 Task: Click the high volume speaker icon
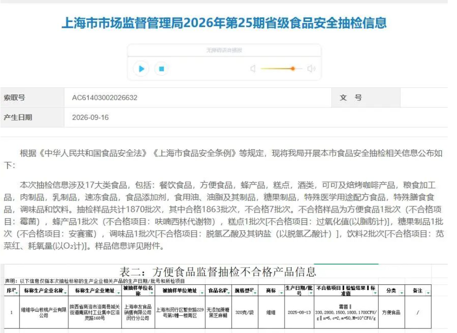point(311,69)
